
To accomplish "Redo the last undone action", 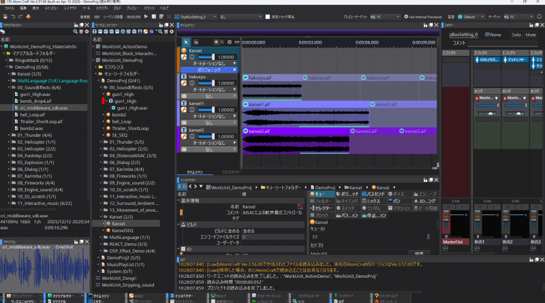I will pyautogui.click(x=20, y=16).
